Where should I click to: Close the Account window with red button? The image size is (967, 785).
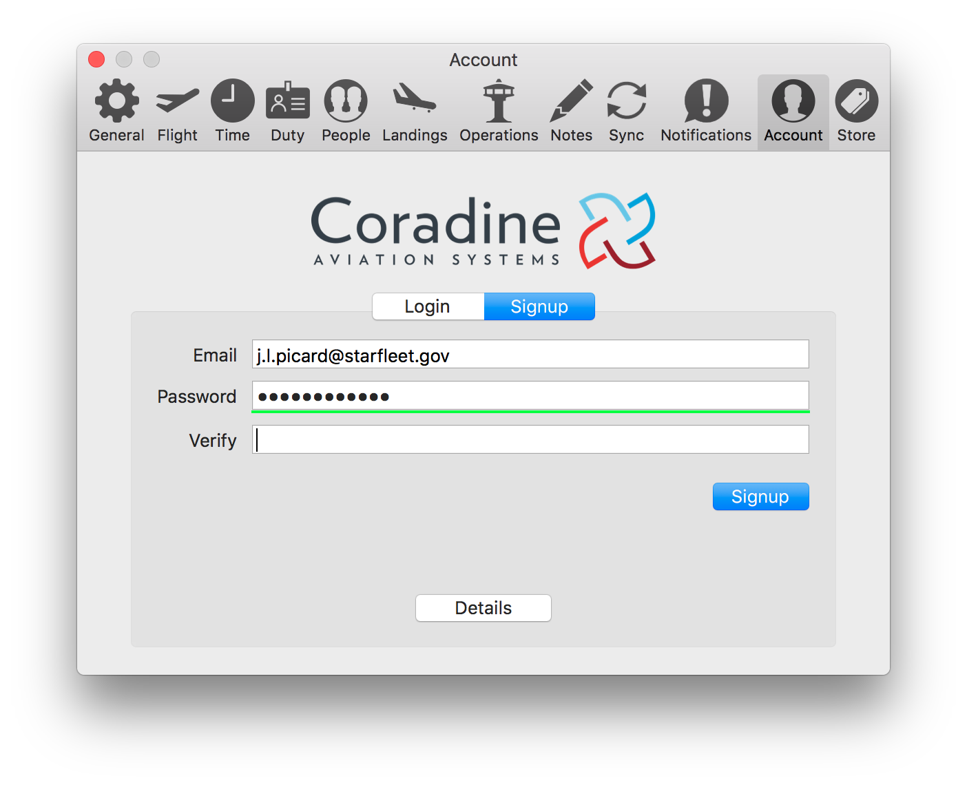tap(96, 59)
